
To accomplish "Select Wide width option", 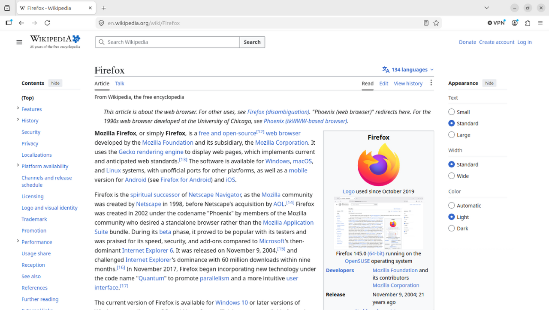I will click(451, 176).
